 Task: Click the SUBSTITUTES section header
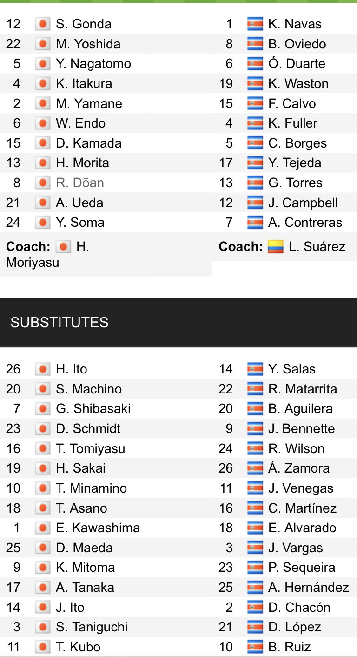pos(59,322)
